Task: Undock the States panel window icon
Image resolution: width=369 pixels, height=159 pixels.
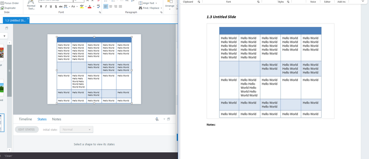Action: 169,119
